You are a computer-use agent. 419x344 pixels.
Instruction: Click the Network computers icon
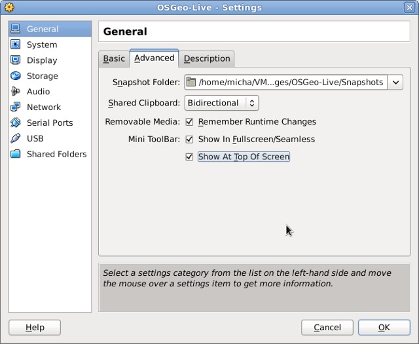pyautogui.click(x=15, y=107)
